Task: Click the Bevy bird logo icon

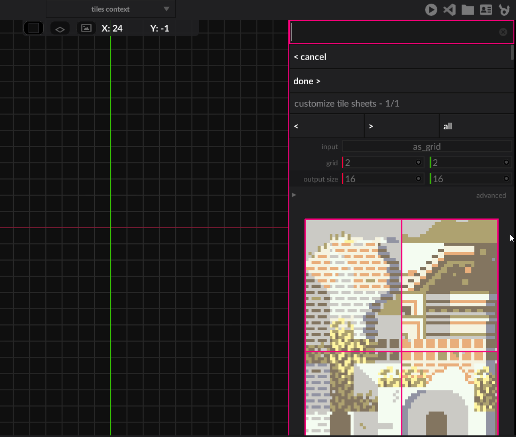Action: point(504,10)
